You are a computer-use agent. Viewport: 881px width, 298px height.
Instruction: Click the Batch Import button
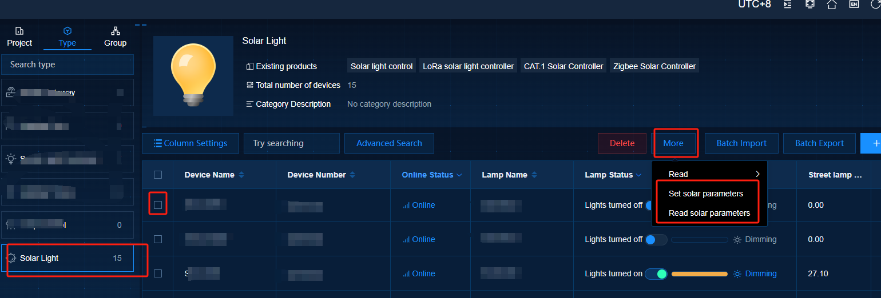pos(741,143)
